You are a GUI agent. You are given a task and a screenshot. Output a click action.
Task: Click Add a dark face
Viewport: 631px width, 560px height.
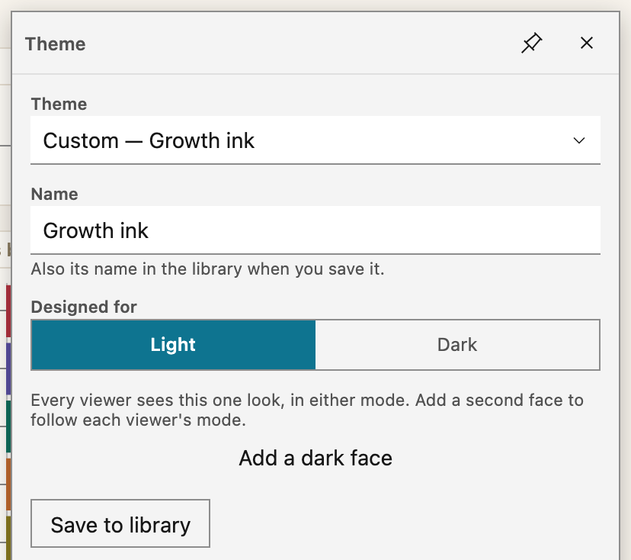(x=315, y=458)
